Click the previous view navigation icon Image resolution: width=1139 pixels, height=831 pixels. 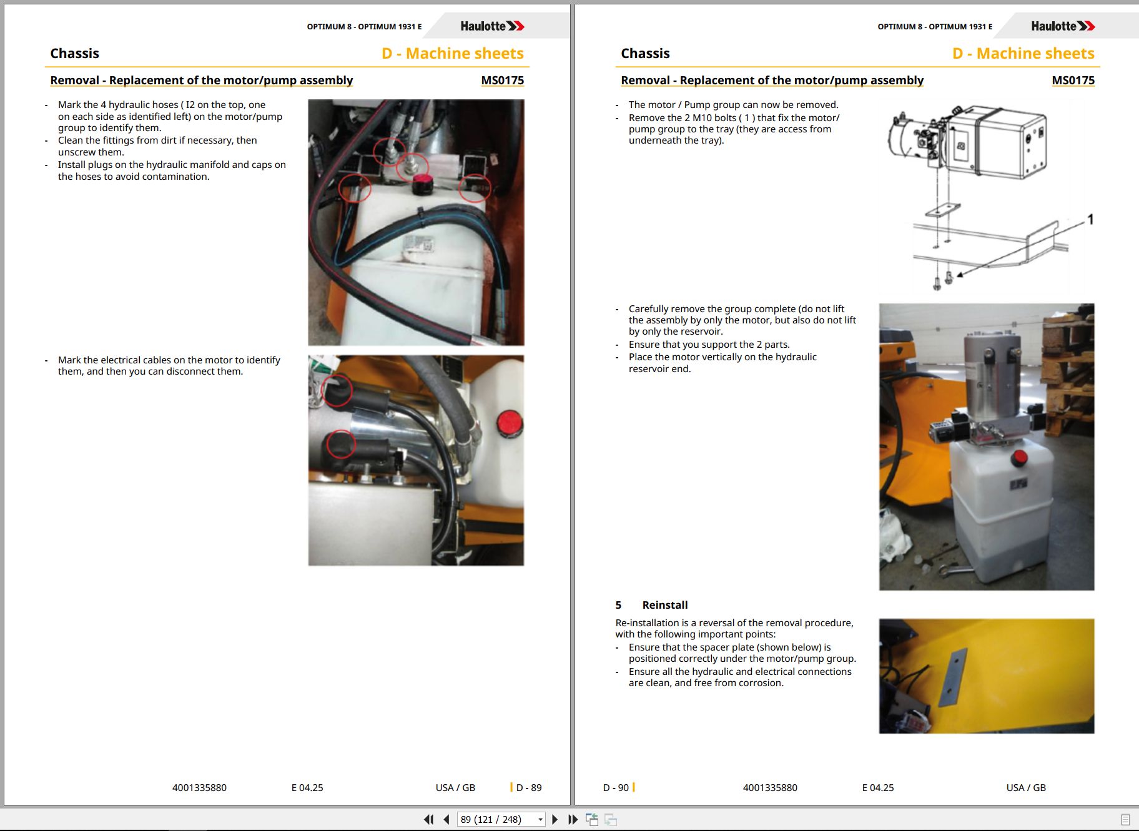click(591, 819)
